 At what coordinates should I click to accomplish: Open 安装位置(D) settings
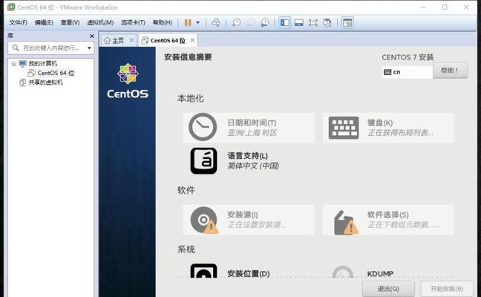tap(249, 271)
